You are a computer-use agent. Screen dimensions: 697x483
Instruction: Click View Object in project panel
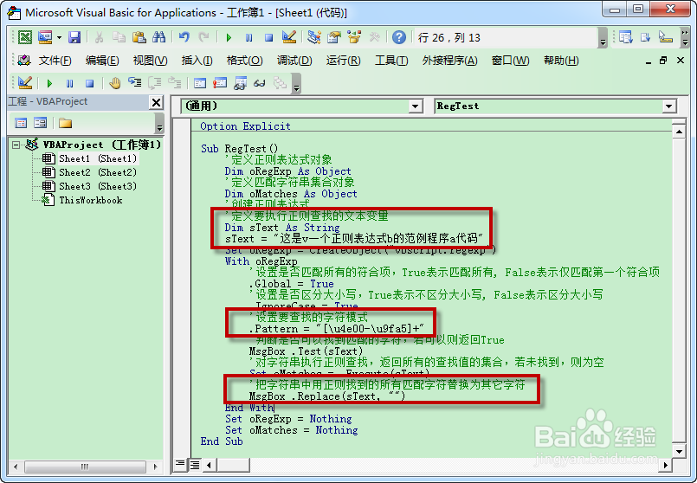[x=41, y=123]
